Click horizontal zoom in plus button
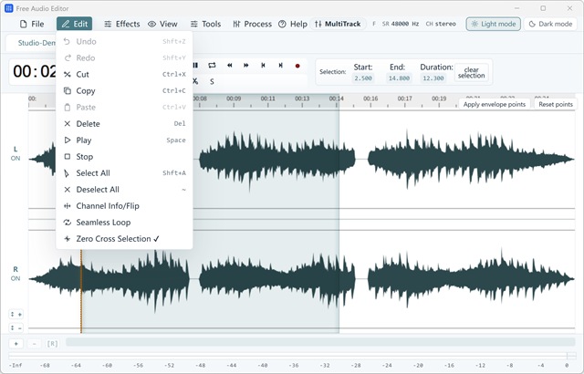584x374 pixels. coord(16,344)
